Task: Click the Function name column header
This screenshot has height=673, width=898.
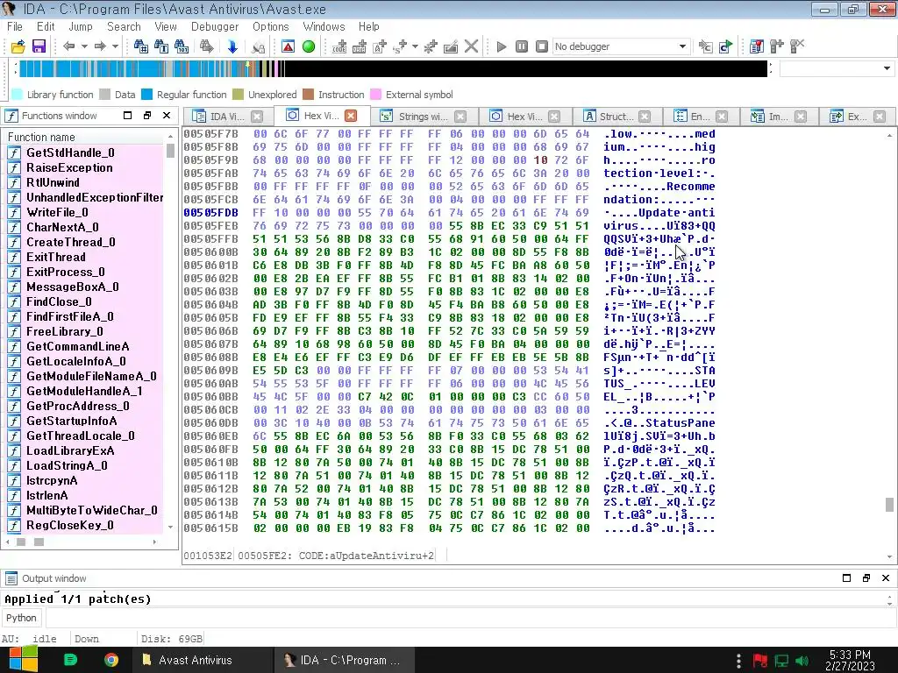Action: (x=85, y=137)
